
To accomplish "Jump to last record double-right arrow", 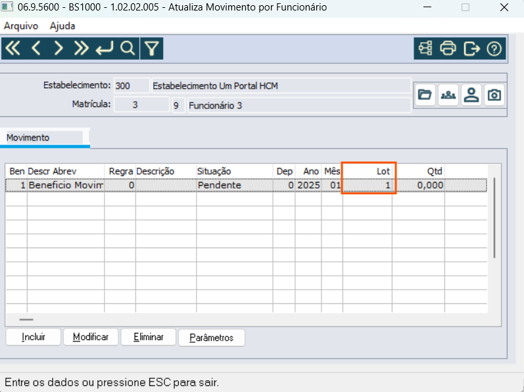I will [82, 49].
